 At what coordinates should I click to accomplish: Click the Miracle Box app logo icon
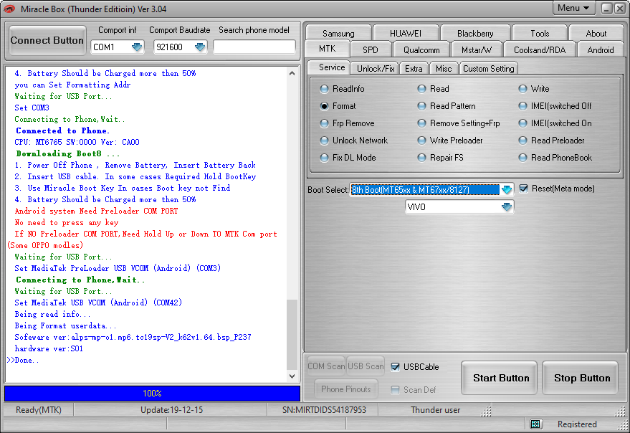9,9
